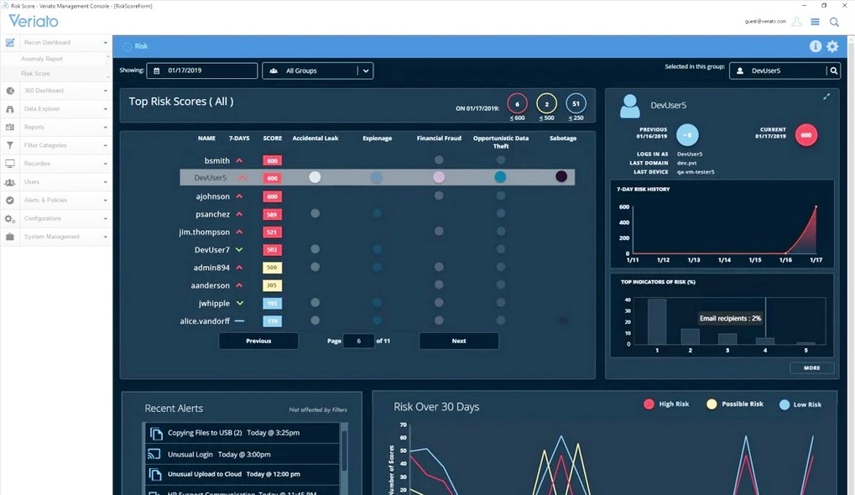Click the Filter Categories funnel icon

click(x=10, y=146)
